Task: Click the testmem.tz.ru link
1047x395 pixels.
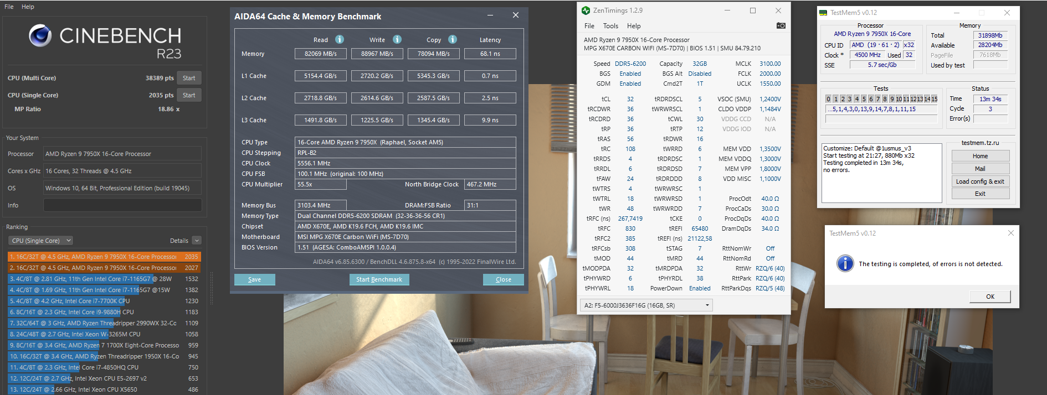Action: point(980,143)
